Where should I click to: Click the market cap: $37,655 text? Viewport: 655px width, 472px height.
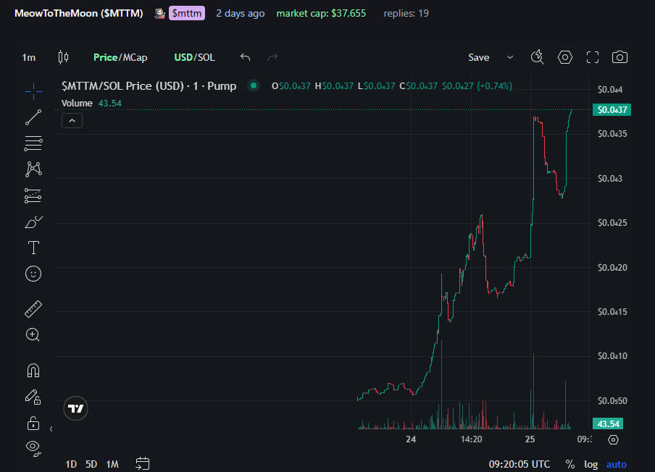(321, 13)
